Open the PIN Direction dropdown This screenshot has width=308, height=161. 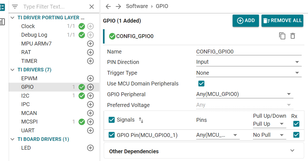click(x=298, y=62)
